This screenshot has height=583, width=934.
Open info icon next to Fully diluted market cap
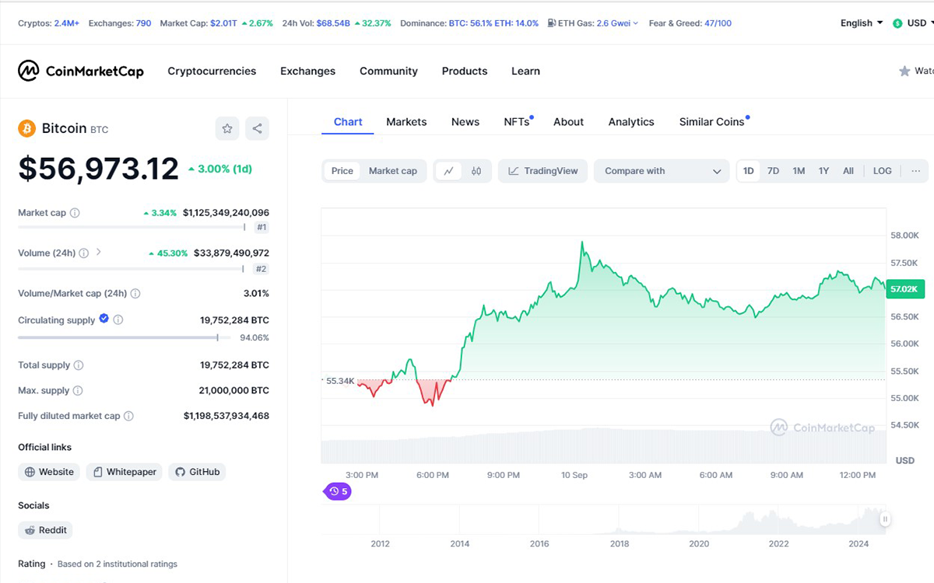coord(129,417)
